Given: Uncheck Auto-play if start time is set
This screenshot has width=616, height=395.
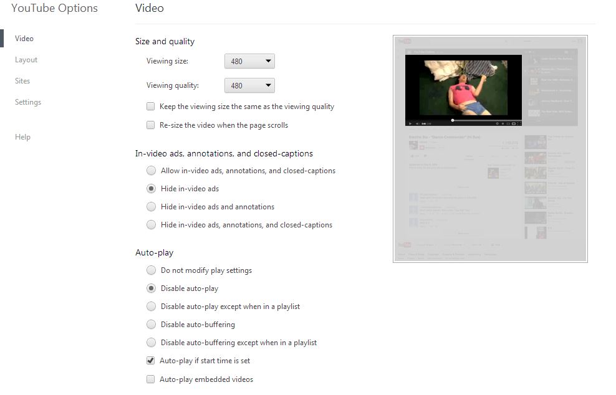Looking at the screenshot, I should pyautogui.click(x=150, y=361).
